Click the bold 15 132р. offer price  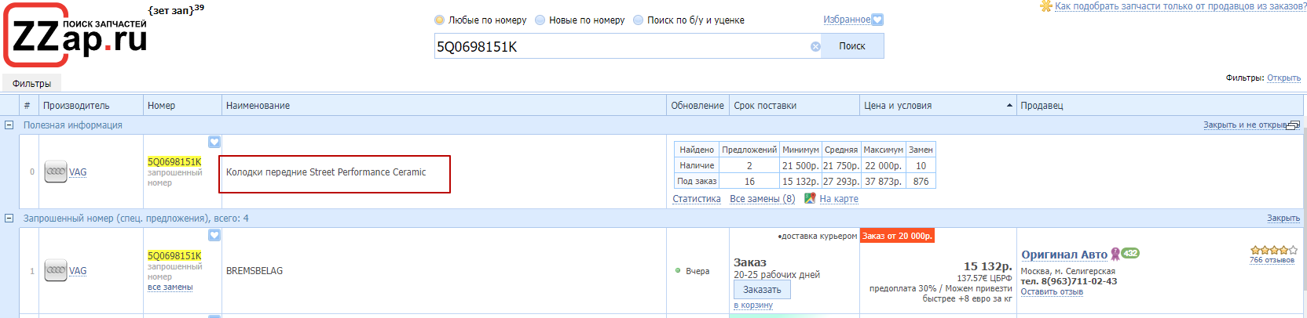(x=987, y=266)
